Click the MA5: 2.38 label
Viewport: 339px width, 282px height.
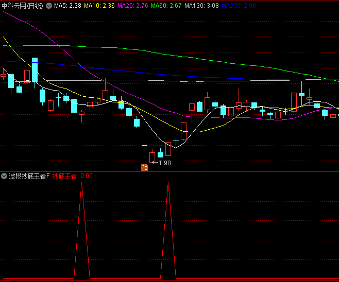tap(67, 6)
